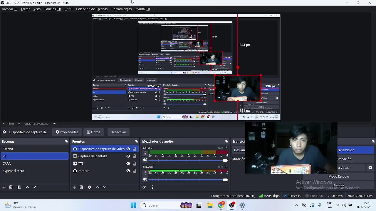Select the CARA scene

point(34,164)
